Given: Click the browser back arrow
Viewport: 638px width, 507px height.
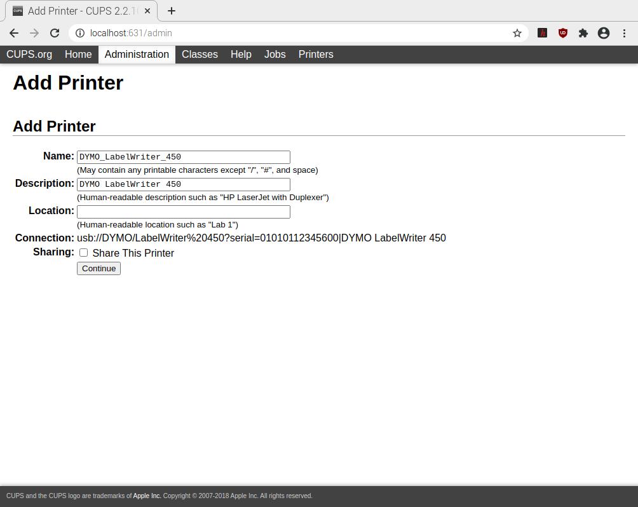Looking at the screenshot, I should click(14, 33).
